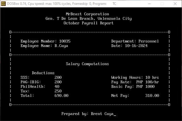
Task: Select the Employee Number 10035 value
Action: (65, 41)
